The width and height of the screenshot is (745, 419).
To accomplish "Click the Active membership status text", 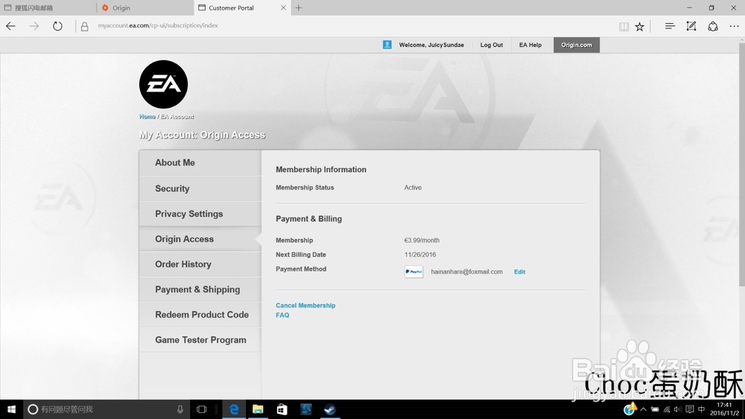I will 413,188.
